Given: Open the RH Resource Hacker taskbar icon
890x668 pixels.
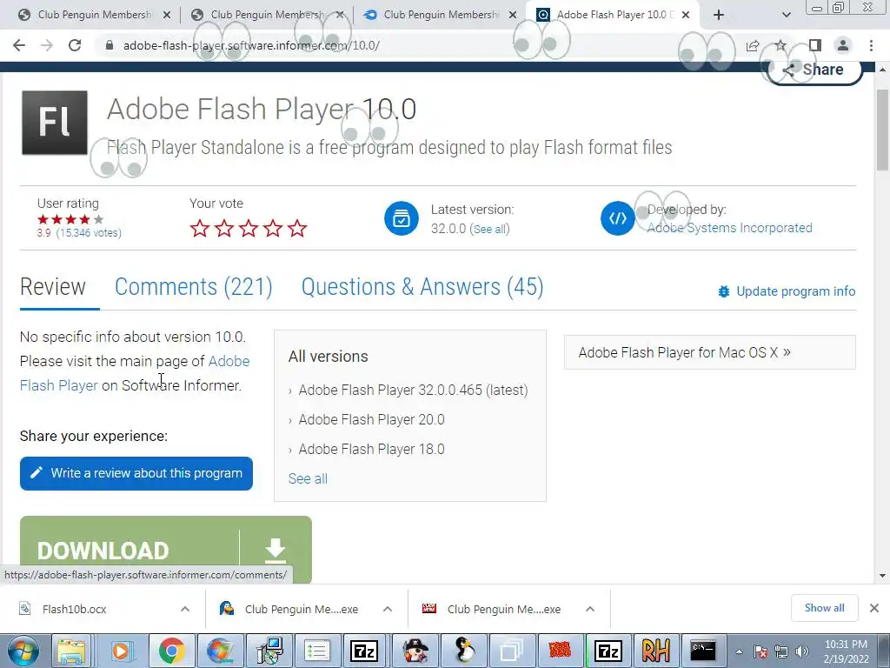Looking at the screenshot, I should (x=655, y=651).
